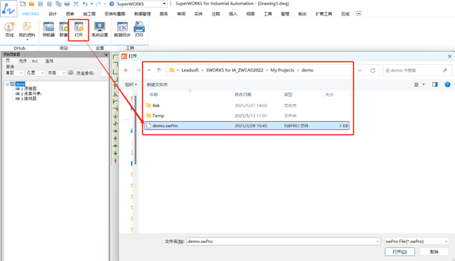Click the Save icon in quick access toolbar
Viewport: 455px width, 261px height.
click(x=40, y=3)
